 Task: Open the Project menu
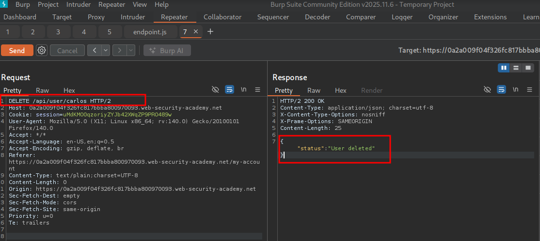(48, 5)
